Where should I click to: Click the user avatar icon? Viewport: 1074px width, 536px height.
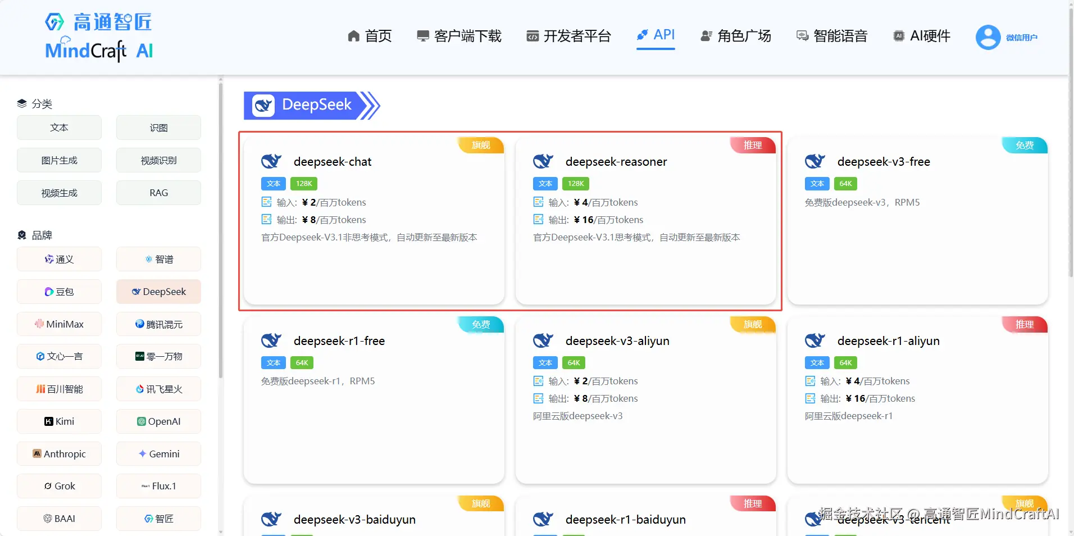988,37
